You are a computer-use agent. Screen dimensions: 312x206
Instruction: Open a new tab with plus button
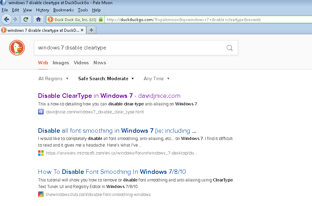[x=91, y=30]
